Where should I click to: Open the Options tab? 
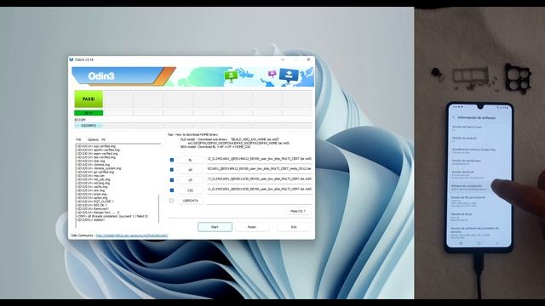(x=93, y=139)
